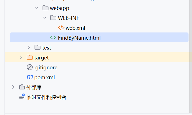
Task: Expand the test folder chevron
Action: click(29, 48)
